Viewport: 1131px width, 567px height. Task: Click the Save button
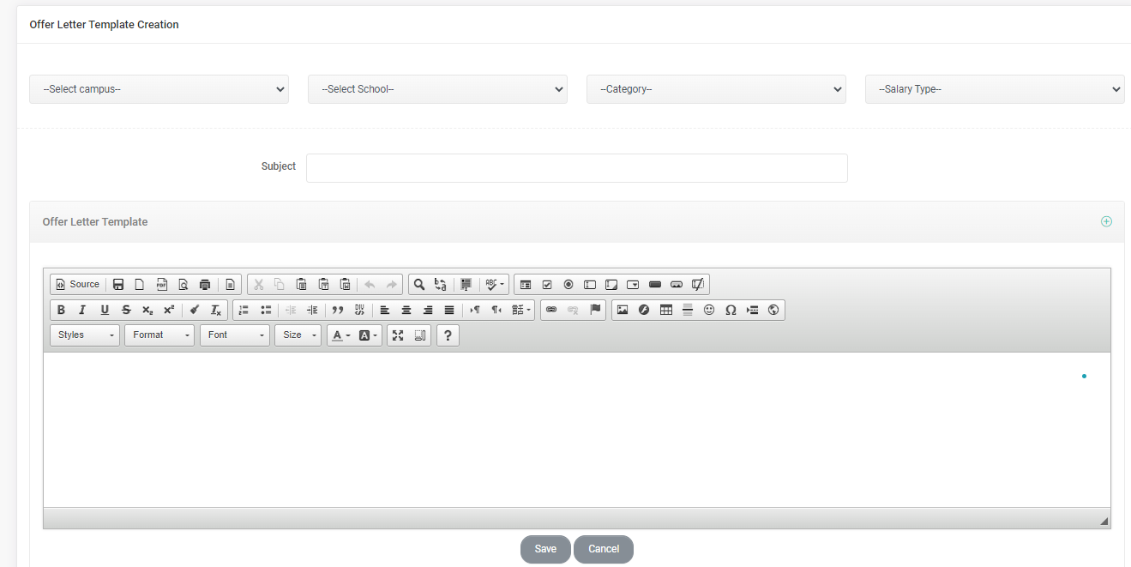tap(545, 549)
